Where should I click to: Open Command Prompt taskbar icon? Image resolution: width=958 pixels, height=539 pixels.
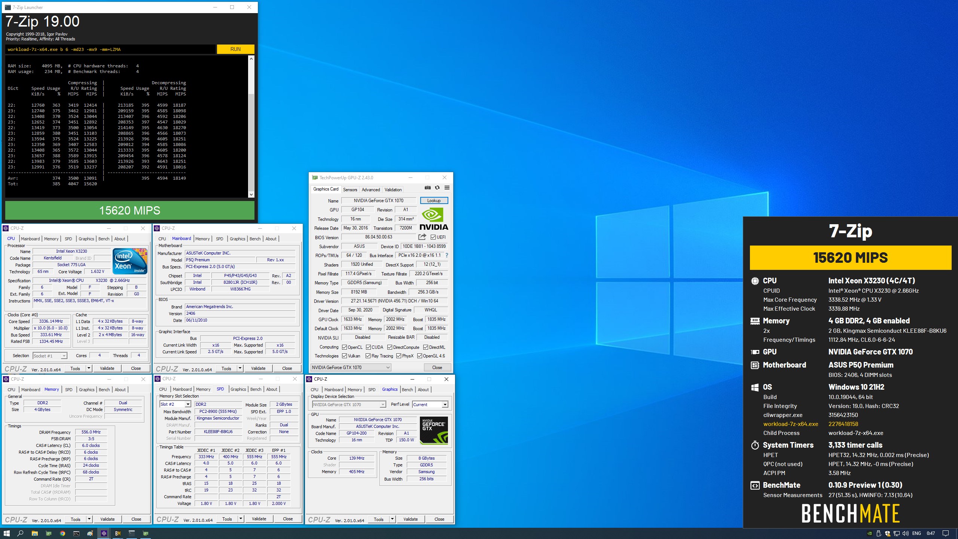pyautogui.click(x=76, y=533)
